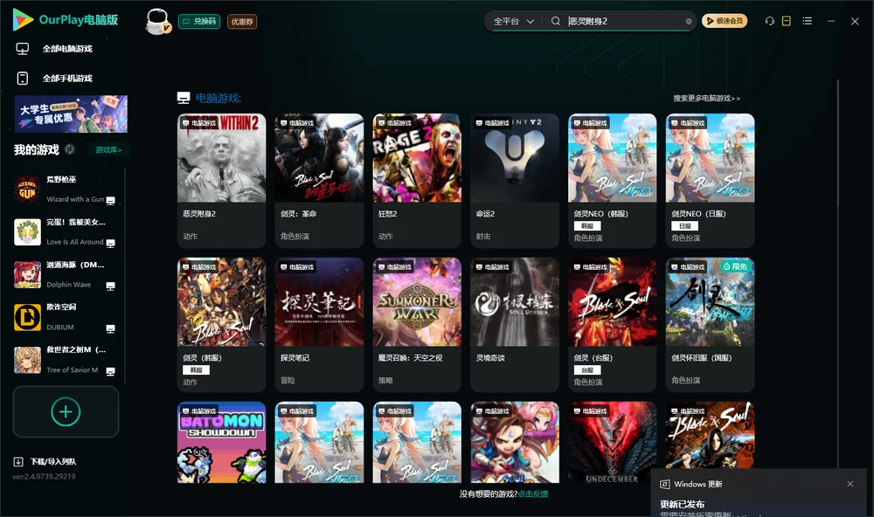Select 完蛋!我被美女 Love Is All Around

coord(66,231)
